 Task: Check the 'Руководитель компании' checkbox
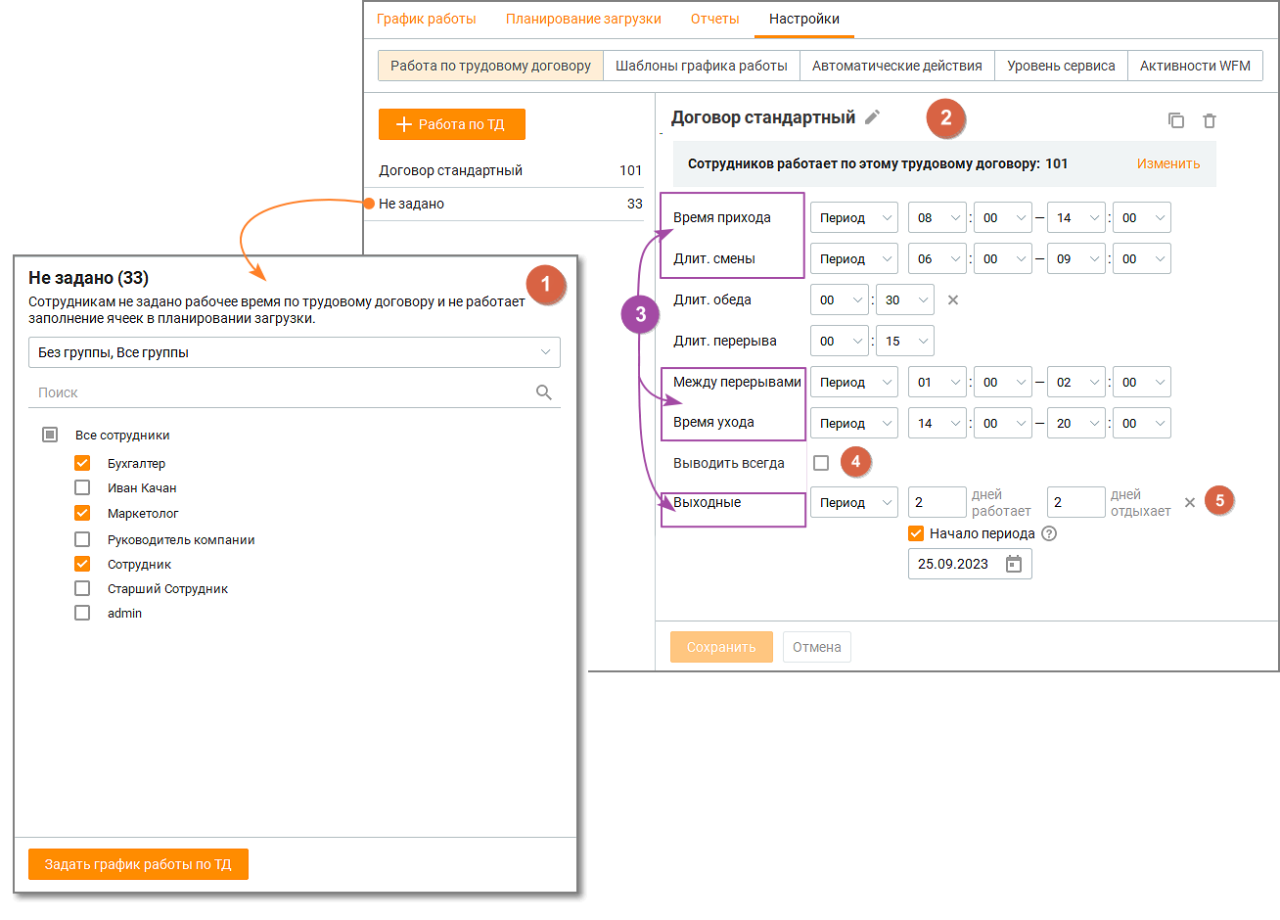[82, 539]
